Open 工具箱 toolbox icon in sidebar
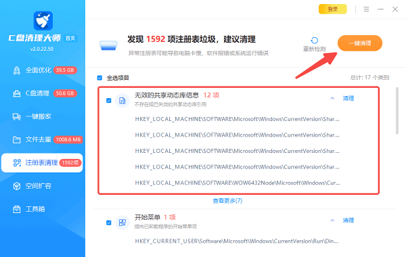 click(17, 209)
